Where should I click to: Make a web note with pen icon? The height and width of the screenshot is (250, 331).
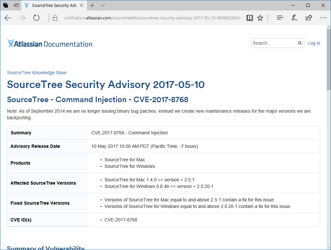coord(295,18)
